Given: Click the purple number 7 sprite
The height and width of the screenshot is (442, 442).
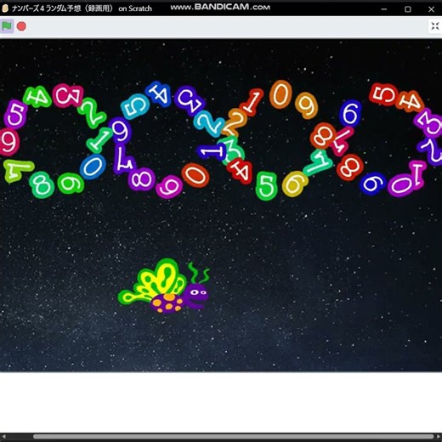Looking at the screenshot, I should point(124,159).
